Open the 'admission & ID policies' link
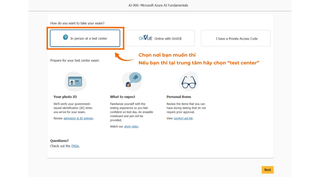The width and height of the screenshot is (320, 177). (x=78, y=118)
